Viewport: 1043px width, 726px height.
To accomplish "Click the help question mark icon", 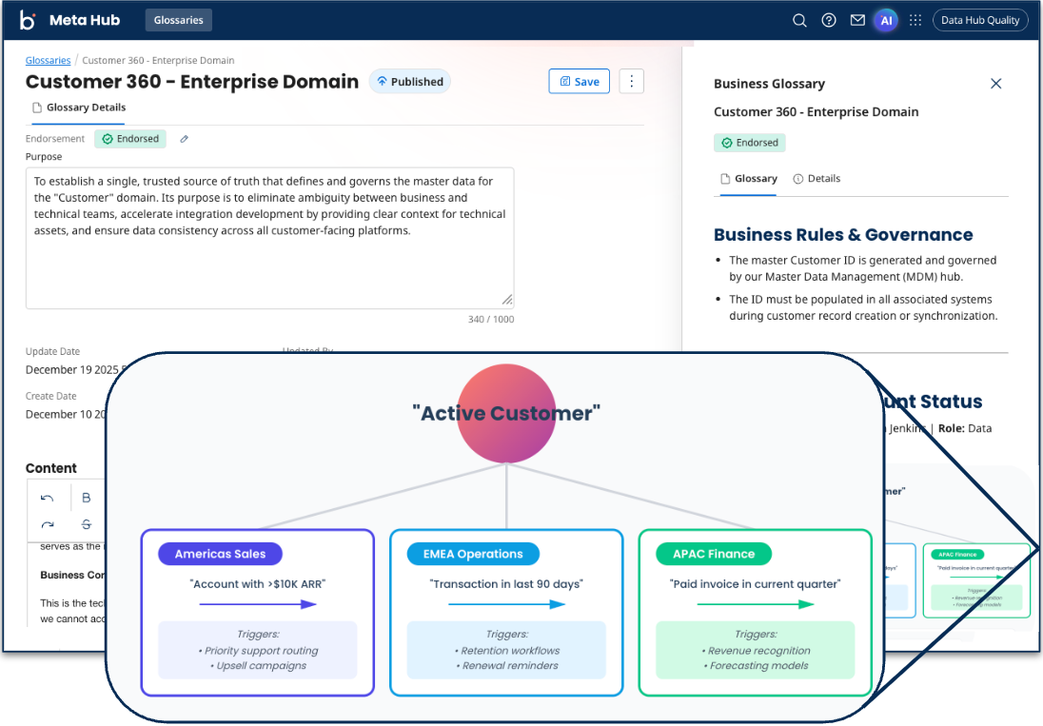I will [829, 20].
